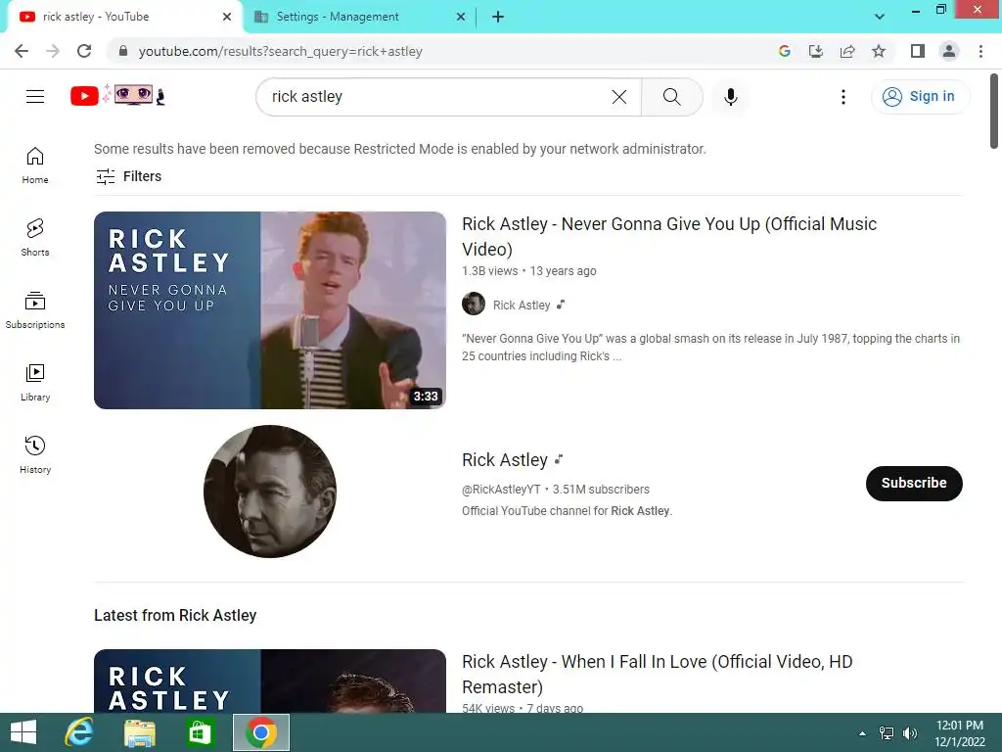The height and width of the screenshot is (752, 1002).
Task: Toggle the Chrome side panel
Action: click(918, 51)
